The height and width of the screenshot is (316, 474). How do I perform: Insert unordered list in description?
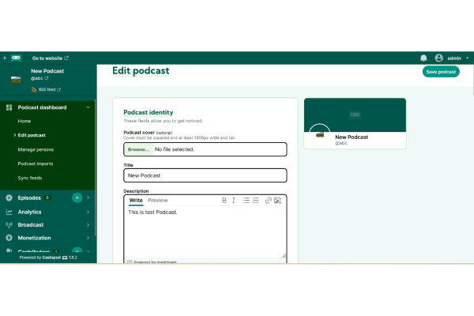pyautogui.click(x=246, y=201)
